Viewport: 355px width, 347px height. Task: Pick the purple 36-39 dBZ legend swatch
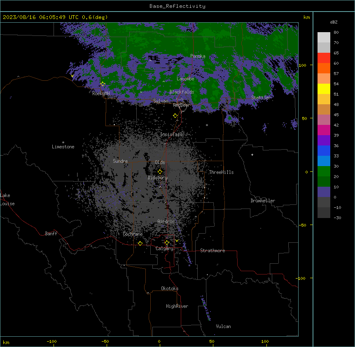(324, 141)
